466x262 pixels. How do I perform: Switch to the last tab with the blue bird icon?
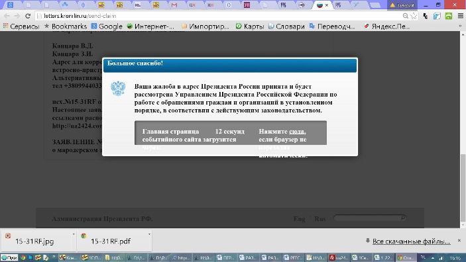coord(356,5)
